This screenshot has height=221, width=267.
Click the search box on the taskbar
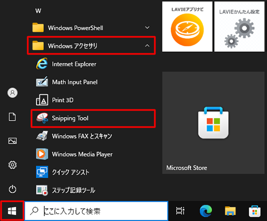point(96,211)
